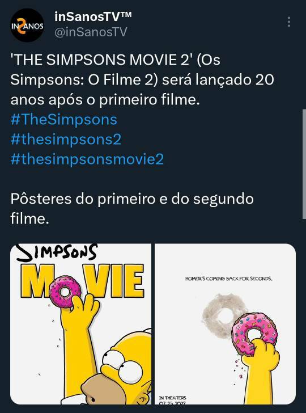Click the 'In Theaters' date text
This screenshot has height=413, width=306.
(x=173, y=400)
